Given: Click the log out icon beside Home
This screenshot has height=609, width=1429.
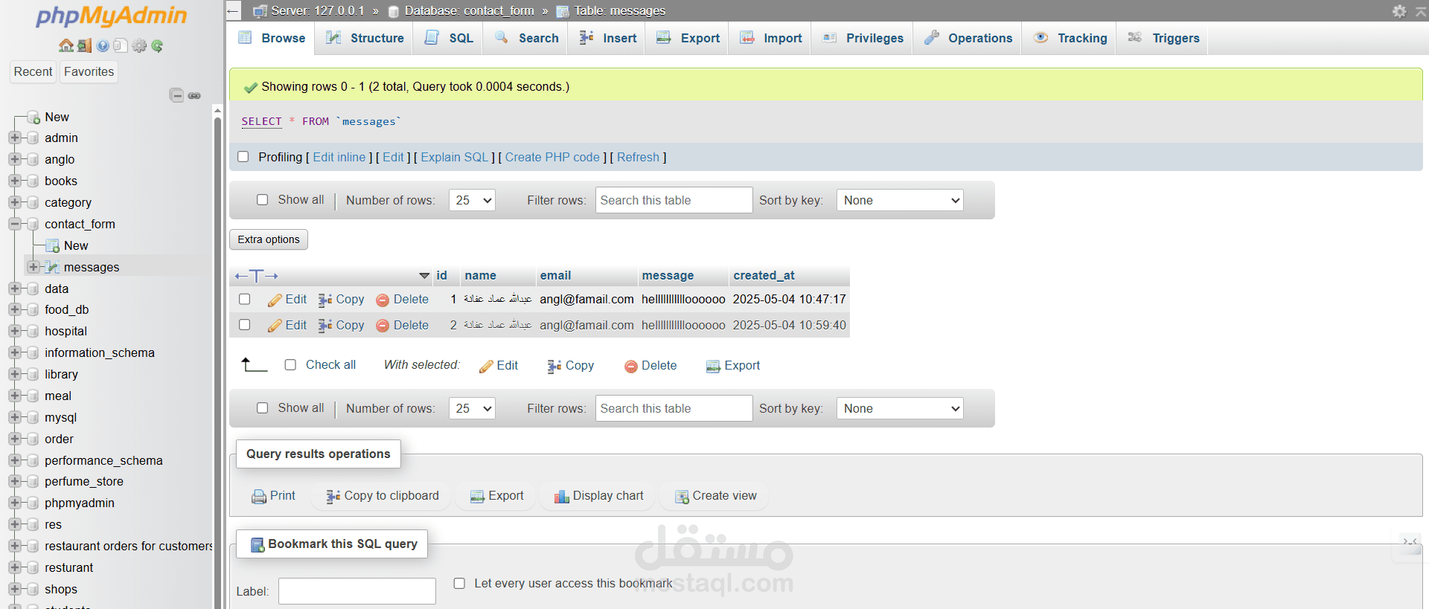Looking at the screenshot, I should click(85, 46).
